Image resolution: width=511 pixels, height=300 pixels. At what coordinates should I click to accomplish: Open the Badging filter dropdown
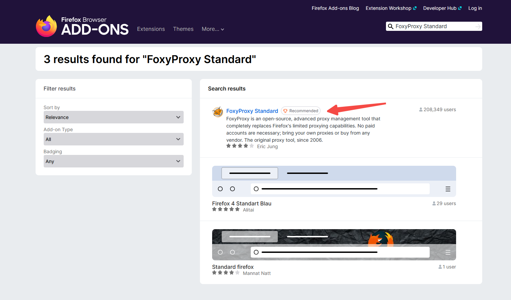click(114, 161)
